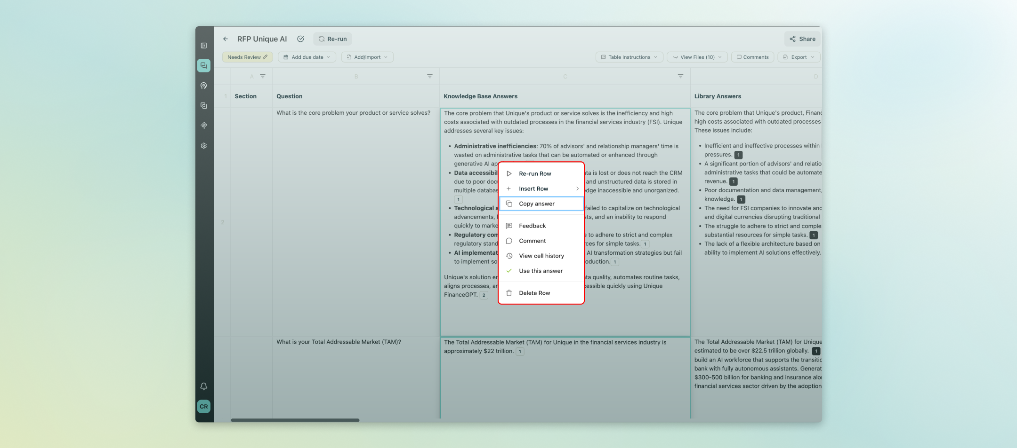Select the 'What is your Total Addressable Market (TAM)?' cell
1017x448 pixels.
click(x=356, y=377)
